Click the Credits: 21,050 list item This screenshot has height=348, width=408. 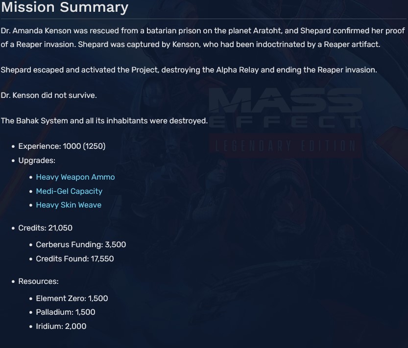pos(45,228)
